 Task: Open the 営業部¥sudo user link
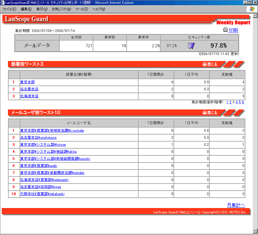click(x=38, y=166)
